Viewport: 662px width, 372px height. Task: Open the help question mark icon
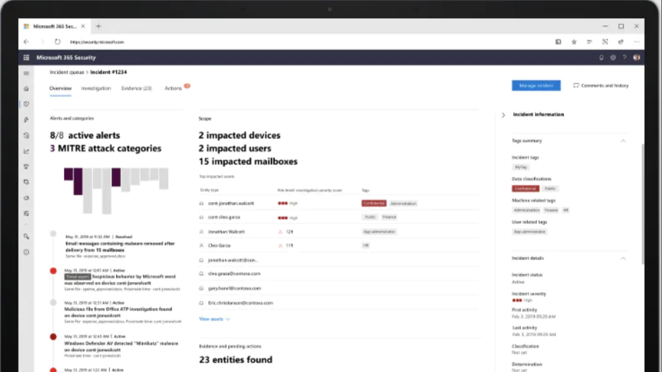[x=624, y=58]
